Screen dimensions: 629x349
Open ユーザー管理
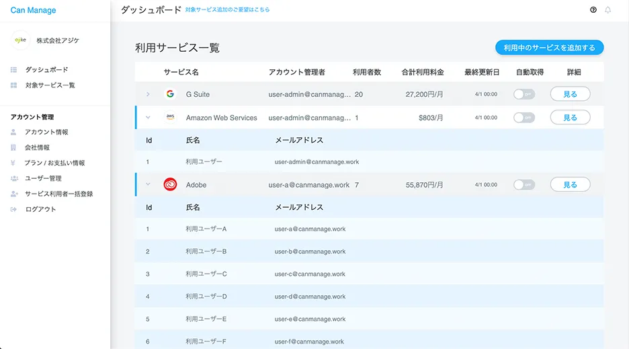click(x=43, y=178)
